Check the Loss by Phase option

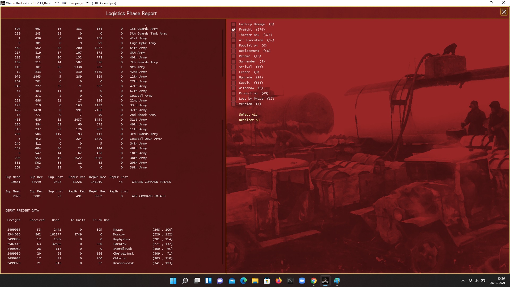tap(233, 99)
